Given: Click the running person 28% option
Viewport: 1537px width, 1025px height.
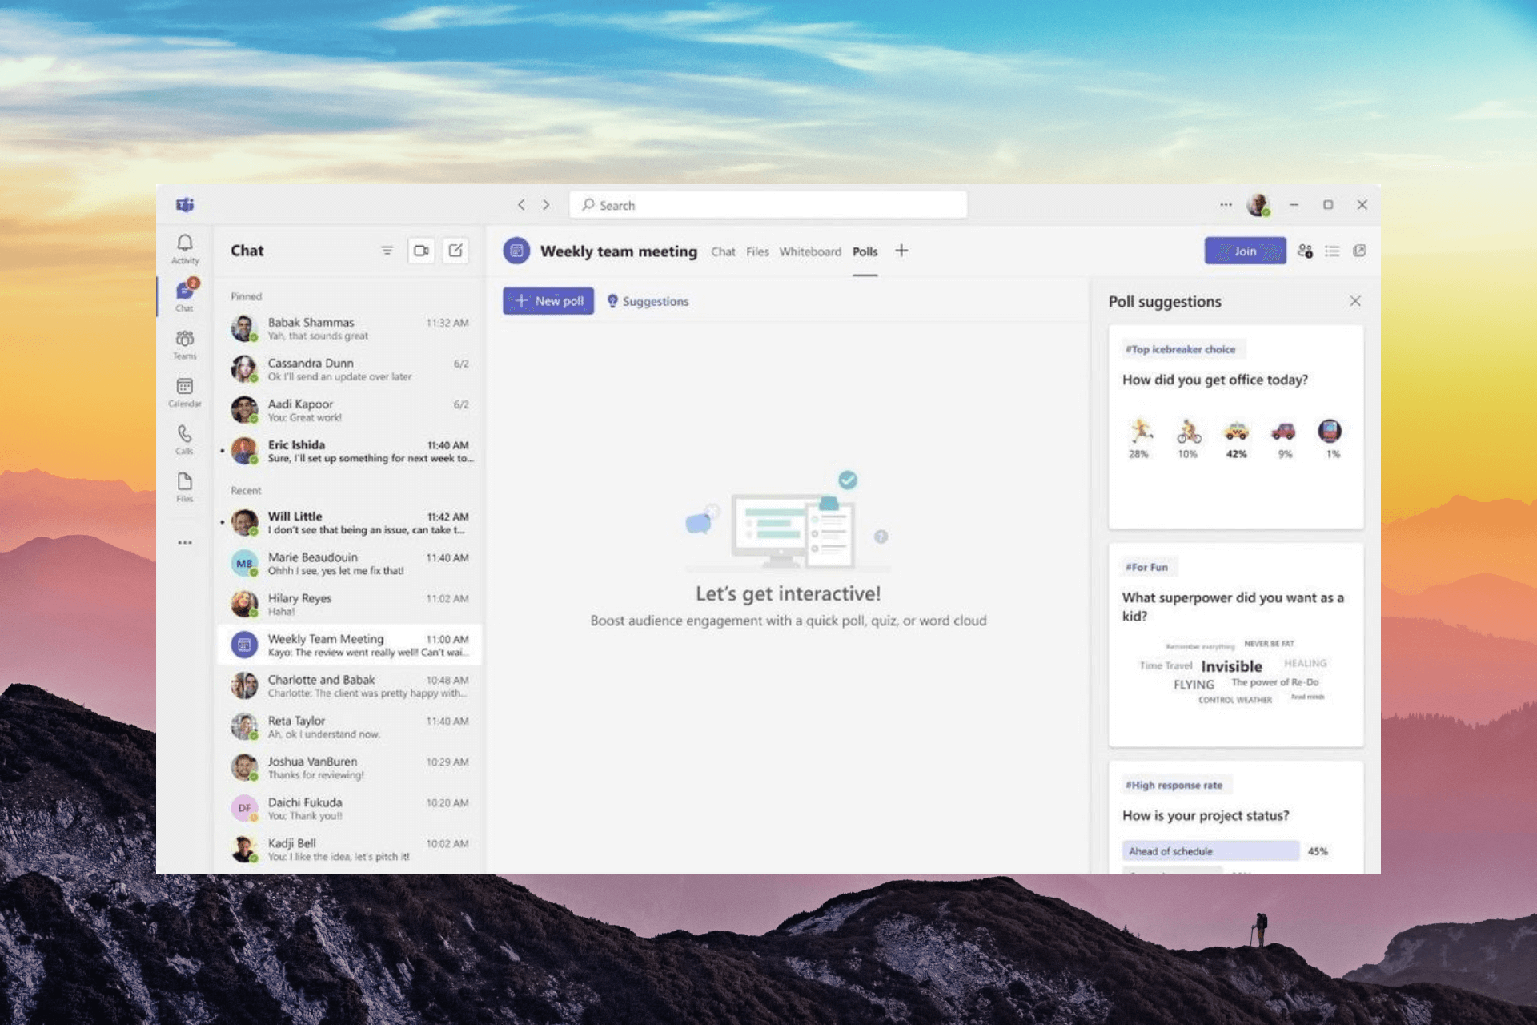Looking at the screenshot, I should (x=1140, y=438).
